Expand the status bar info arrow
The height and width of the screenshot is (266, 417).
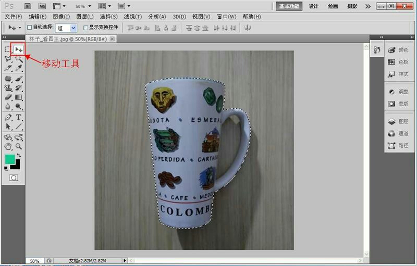point(124,261)
